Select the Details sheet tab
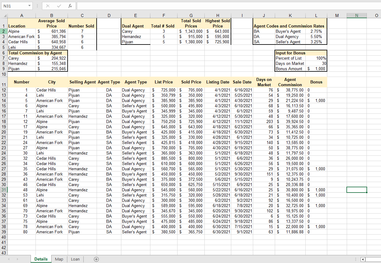This screenshot has width=381, height=263. pyautogui.click(x=41, y=259)
